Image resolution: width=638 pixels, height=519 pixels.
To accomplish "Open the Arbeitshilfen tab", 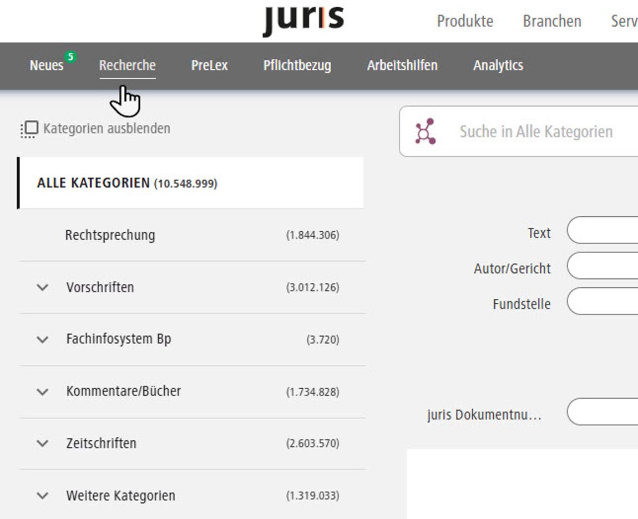I will tap(402, 65).
